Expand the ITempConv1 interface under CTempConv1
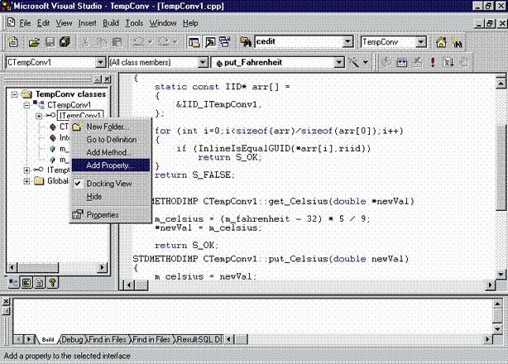This screenshot has width=508, height=364. pos(39,116)
